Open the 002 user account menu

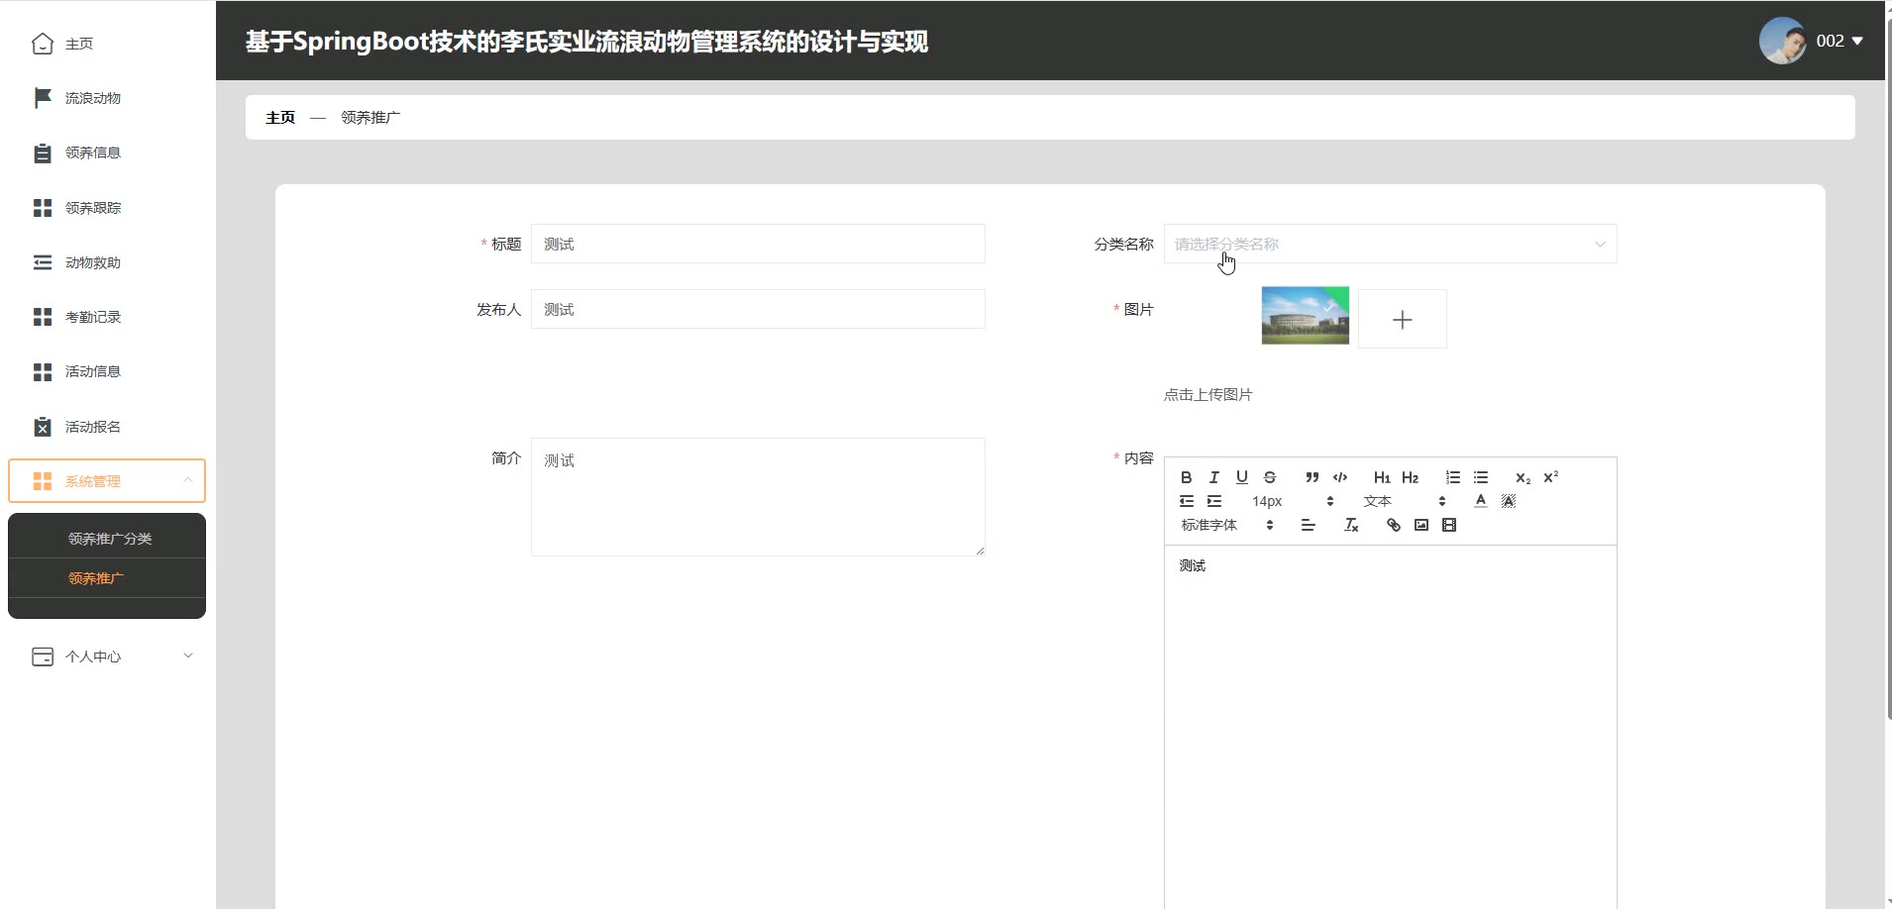pos(1811,42)
